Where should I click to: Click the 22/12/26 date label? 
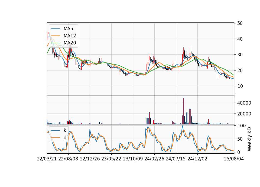[90, 159]
